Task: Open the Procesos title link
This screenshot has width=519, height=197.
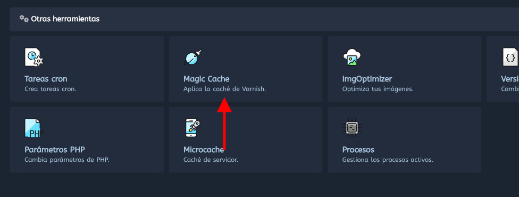Action: click(x=358, y=150)
